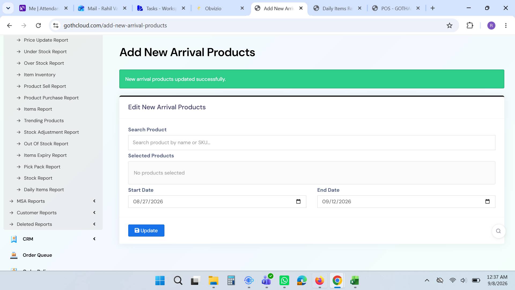Image resolution: width=515 pixels, height=290 pixels.
Task: Open the browser Extensions puzzle icon
Action: click(x=470, y=26)
